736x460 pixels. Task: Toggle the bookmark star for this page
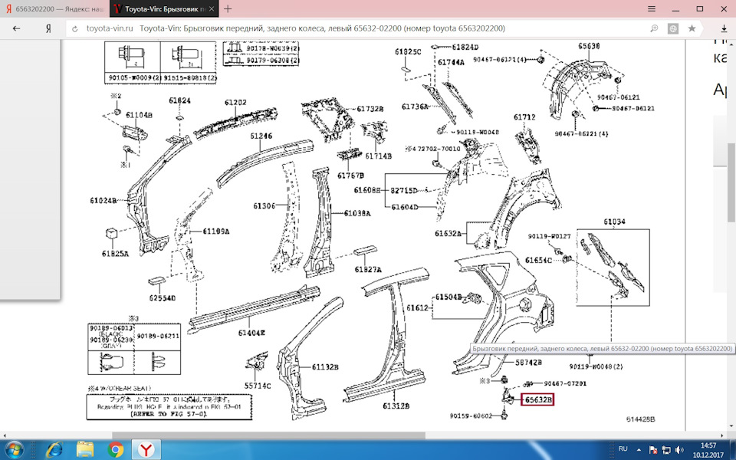692,28
